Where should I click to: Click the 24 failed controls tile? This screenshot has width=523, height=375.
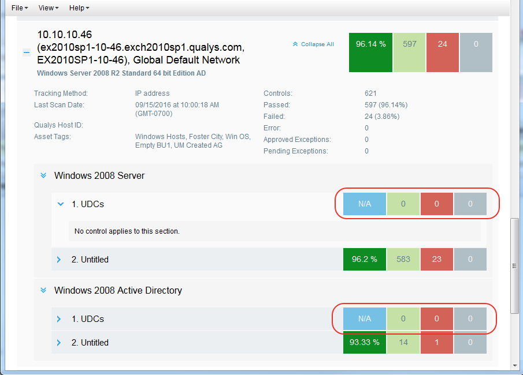[442, 52]
